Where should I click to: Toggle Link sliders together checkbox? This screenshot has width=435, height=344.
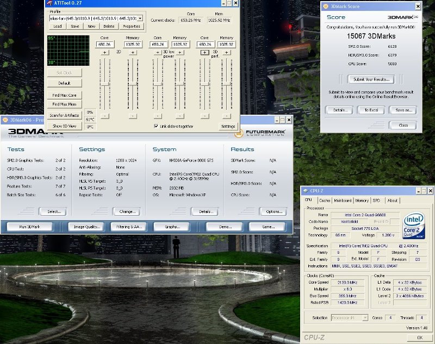pyautogui.click(x=156, y=126)
